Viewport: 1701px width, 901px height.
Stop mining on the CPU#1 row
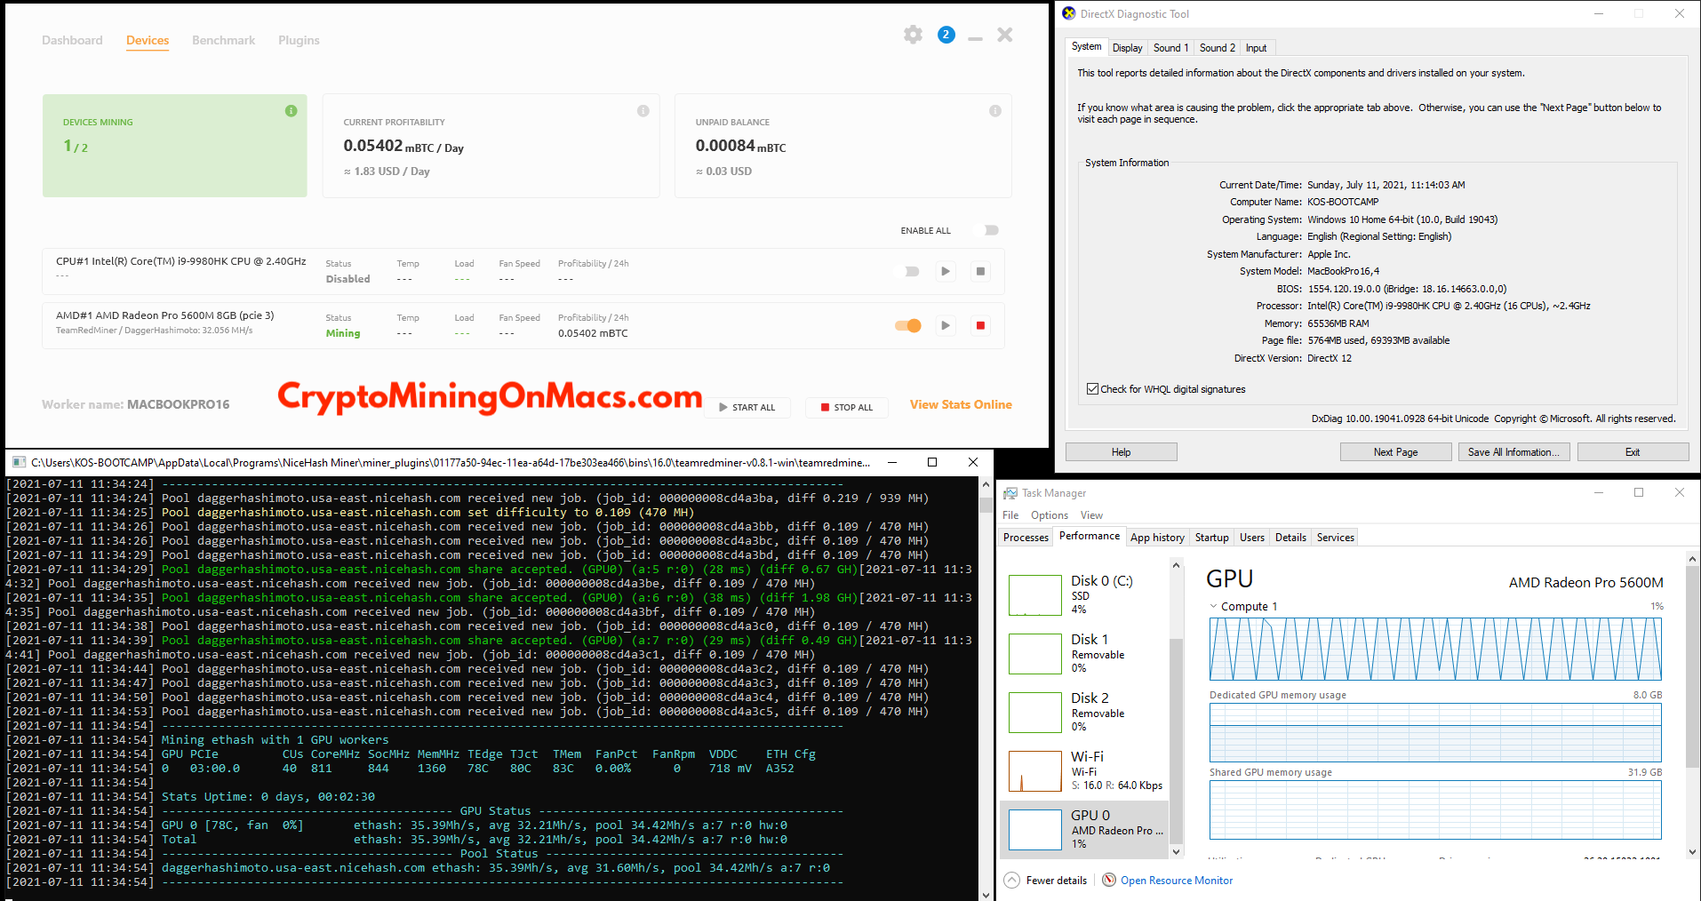click(x=980, y=271)
